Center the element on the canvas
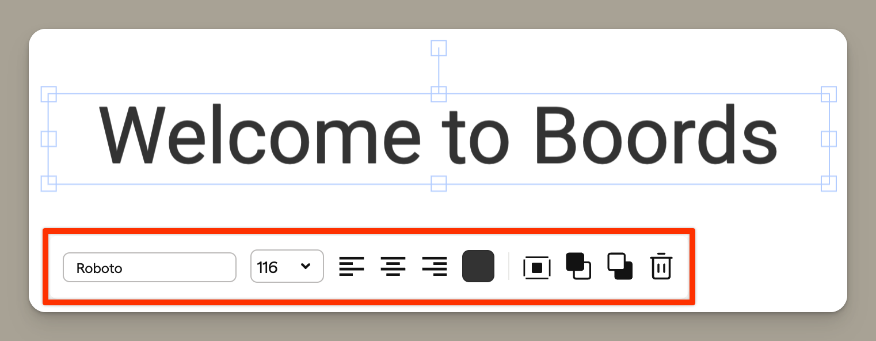The width and height of the screenshot is (876, 341). click(x=537, y=267)
